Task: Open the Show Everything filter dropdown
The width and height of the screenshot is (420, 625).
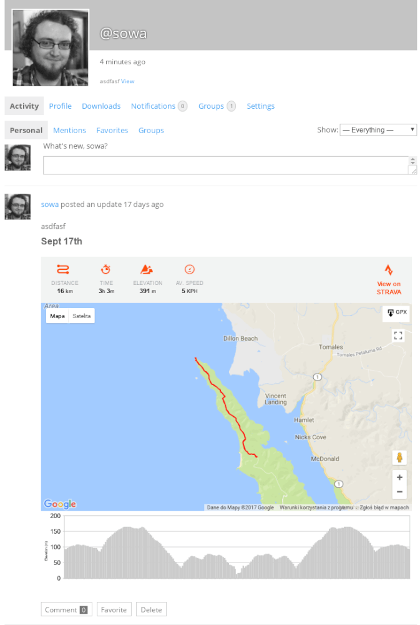Action: (378, 130)
